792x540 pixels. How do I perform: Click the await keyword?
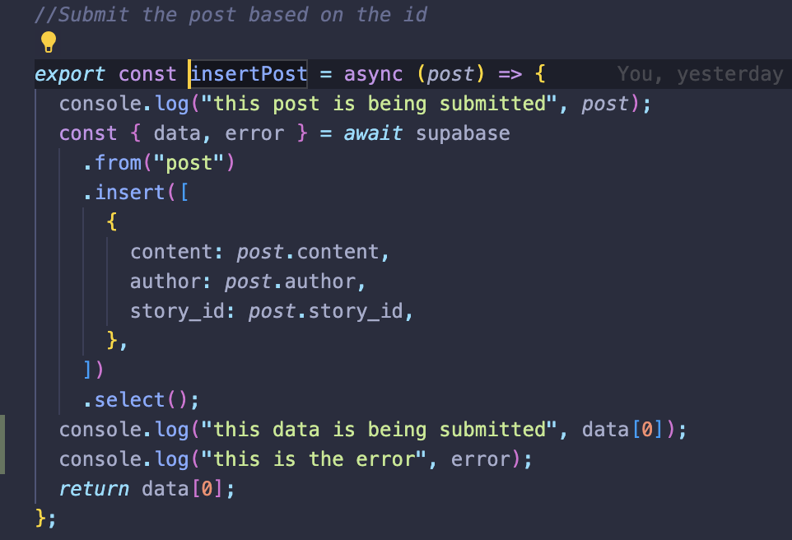click(x=373, y=133)
